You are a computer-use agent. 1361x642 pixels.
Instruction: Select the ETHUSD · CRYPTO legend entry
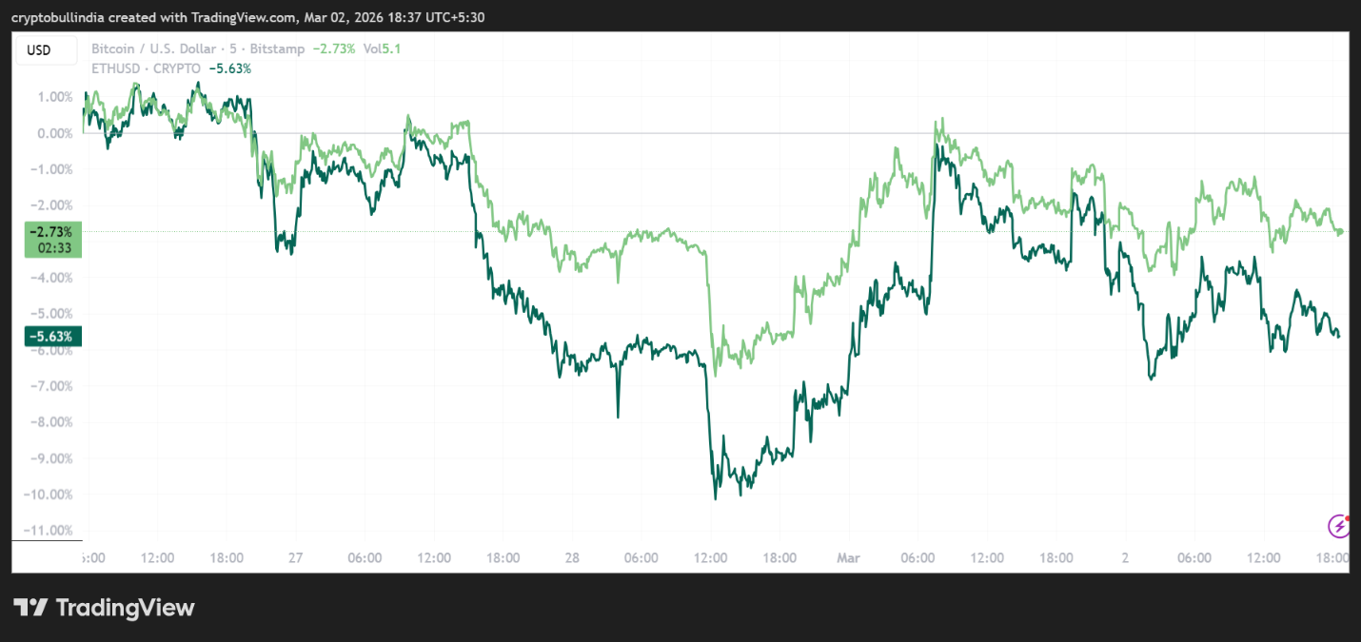(146, 68)
